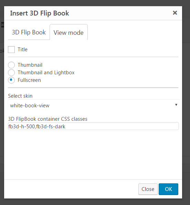190x205 pixels.
Task: Pick the Fullscreen radio button
Action: 11,80
